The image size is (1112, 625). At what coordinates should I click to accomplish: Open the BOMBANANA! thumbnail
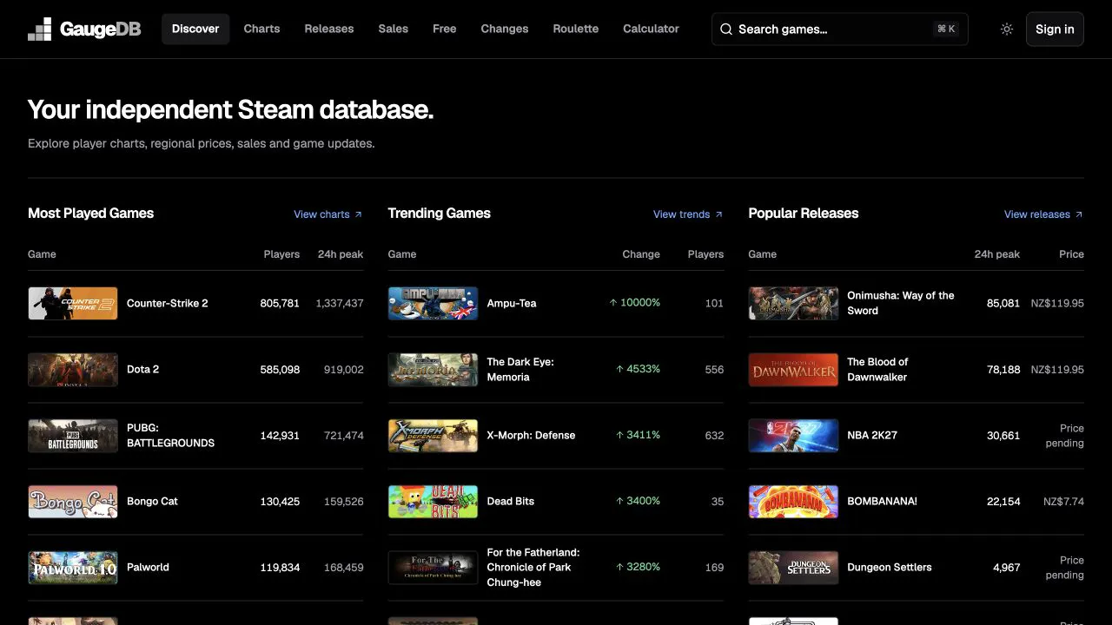[793, 501]
